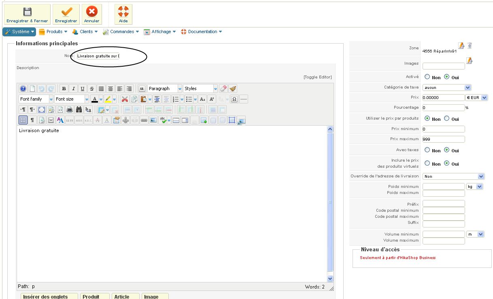Viewport: 493px width, 299px height.
Task: Open Catégorie de taxe dropdown
Action: click(x=447, y=87)
